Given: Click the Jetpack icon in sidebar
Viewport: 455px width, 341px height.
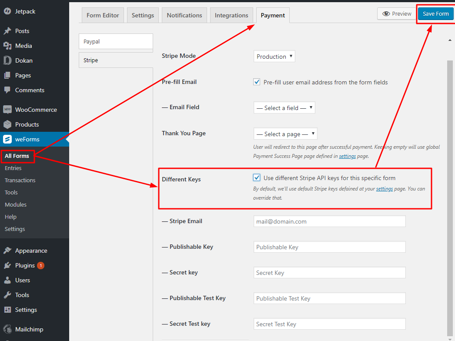Looking at the screenshot, I should (x=7, y=11).
